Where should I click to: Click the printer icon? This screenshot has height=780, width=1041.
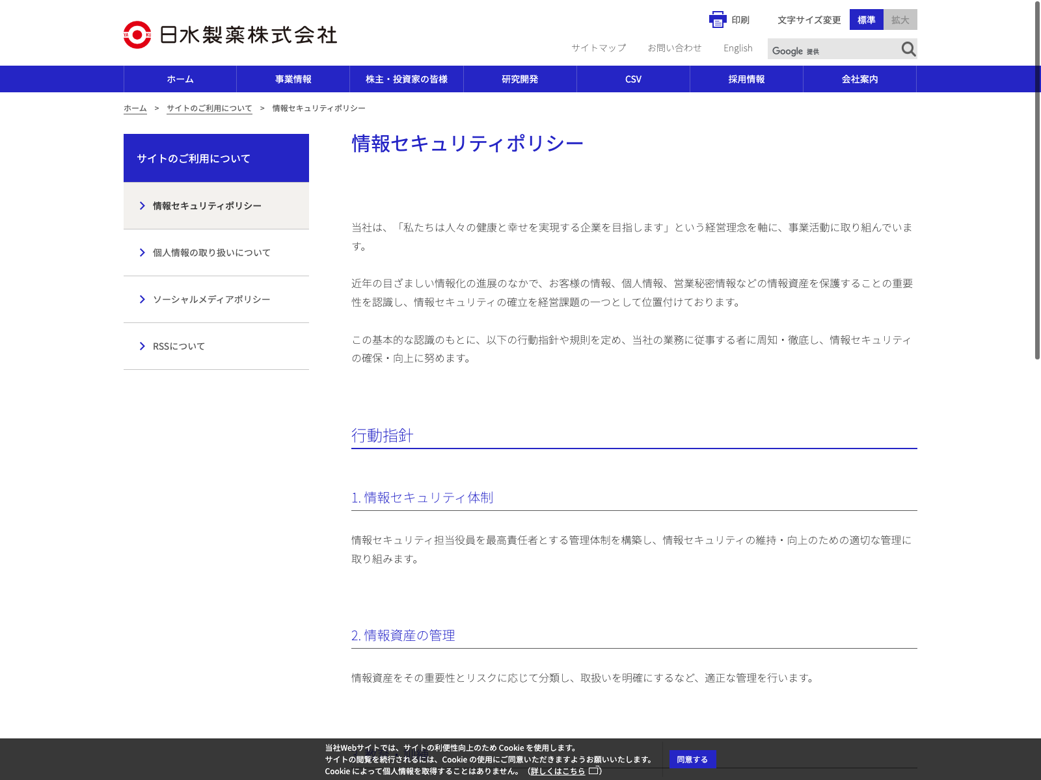[717, 20]
